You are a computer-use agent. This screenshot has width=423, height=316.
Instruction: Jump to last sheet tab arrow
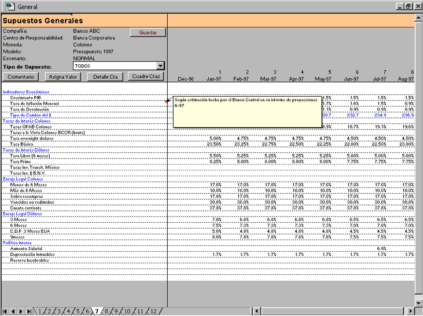pos(29,311)
